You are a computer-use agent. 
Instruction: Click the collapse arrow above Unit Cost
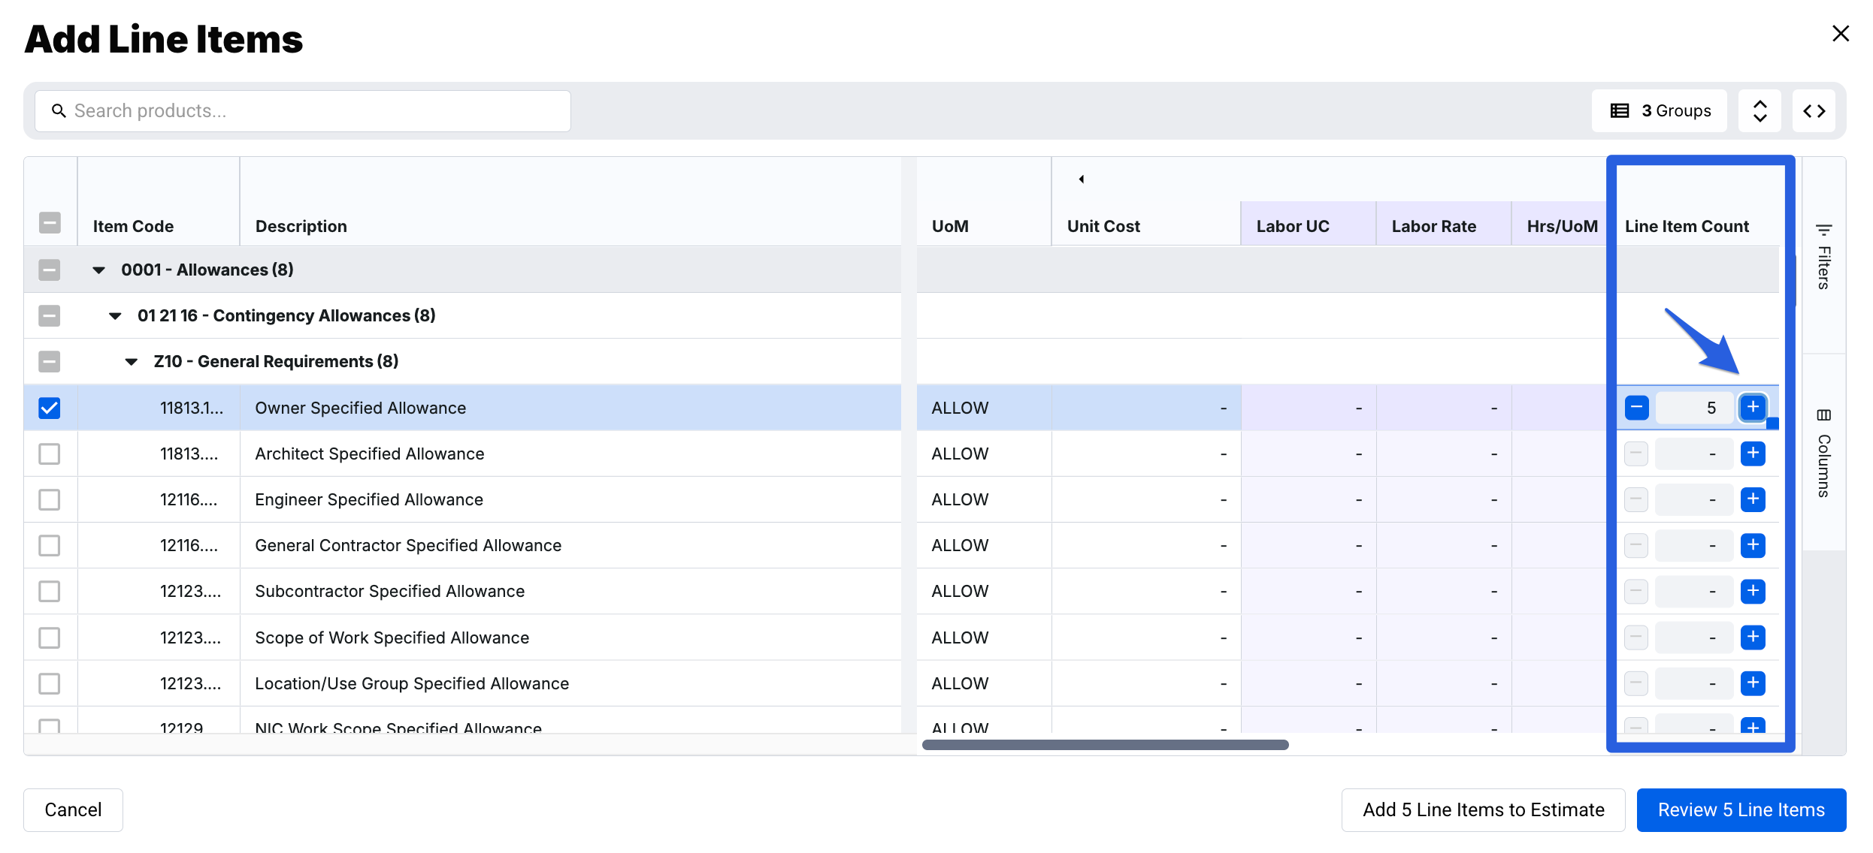1081,179
